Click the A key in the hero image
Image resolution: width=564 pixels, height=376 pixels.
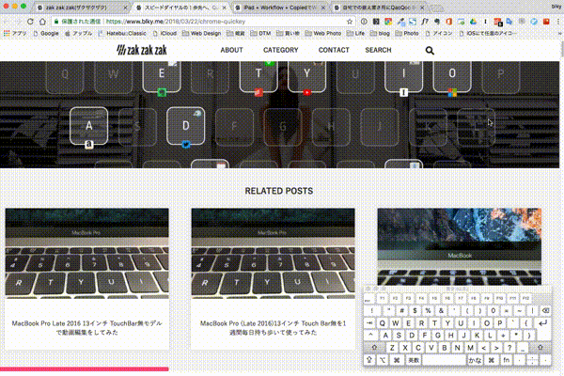click(89, 126)
